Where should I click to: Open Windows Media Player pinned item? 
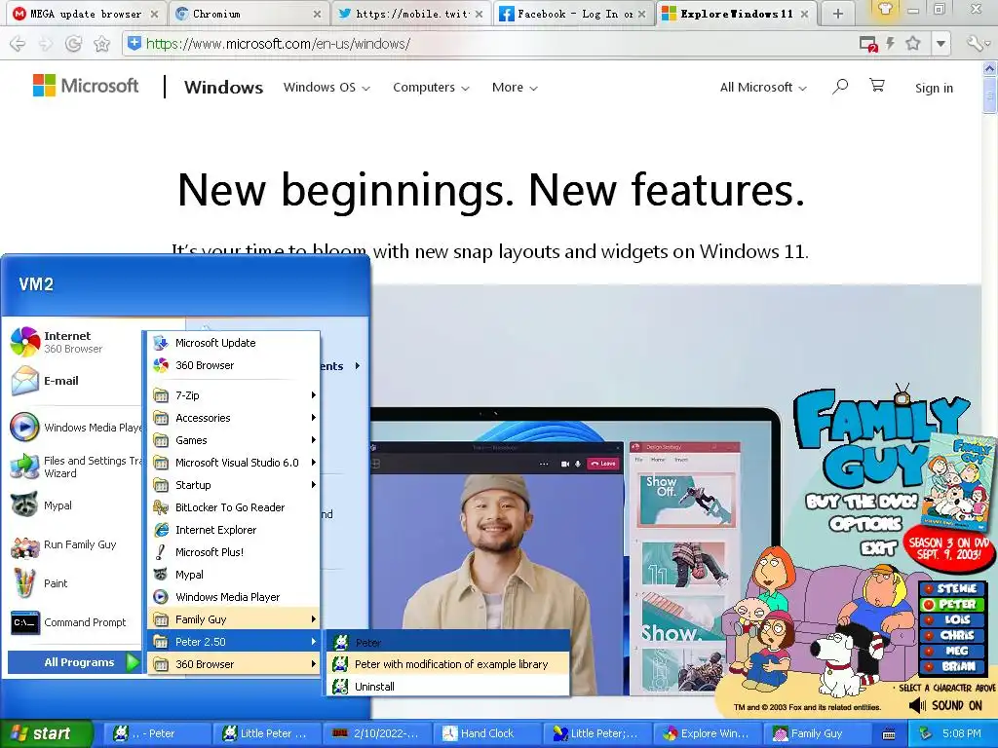pos(75,428)
